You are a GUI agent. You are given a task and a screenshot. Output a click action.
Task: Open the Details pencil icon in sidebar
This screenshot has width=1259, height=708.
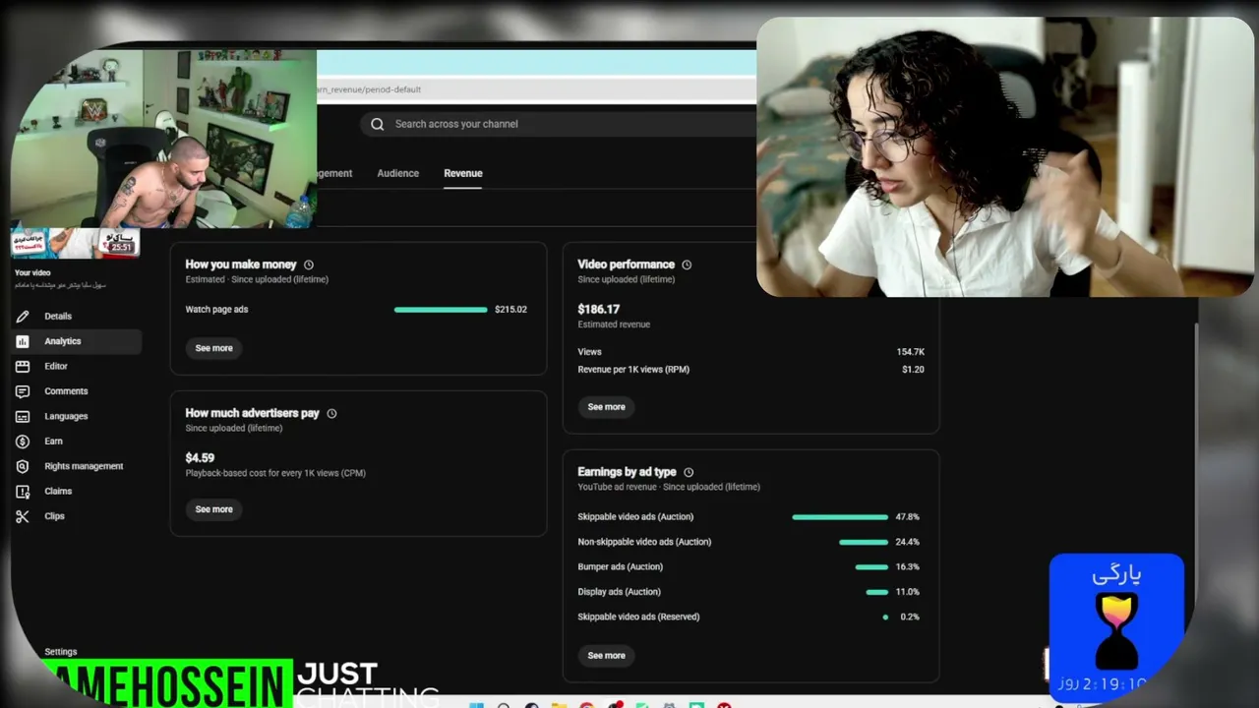pos(23,316)
